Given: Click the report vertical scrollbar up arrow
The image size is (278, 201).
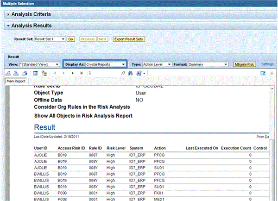Looking at the screenshot, I should pos(272,88).
